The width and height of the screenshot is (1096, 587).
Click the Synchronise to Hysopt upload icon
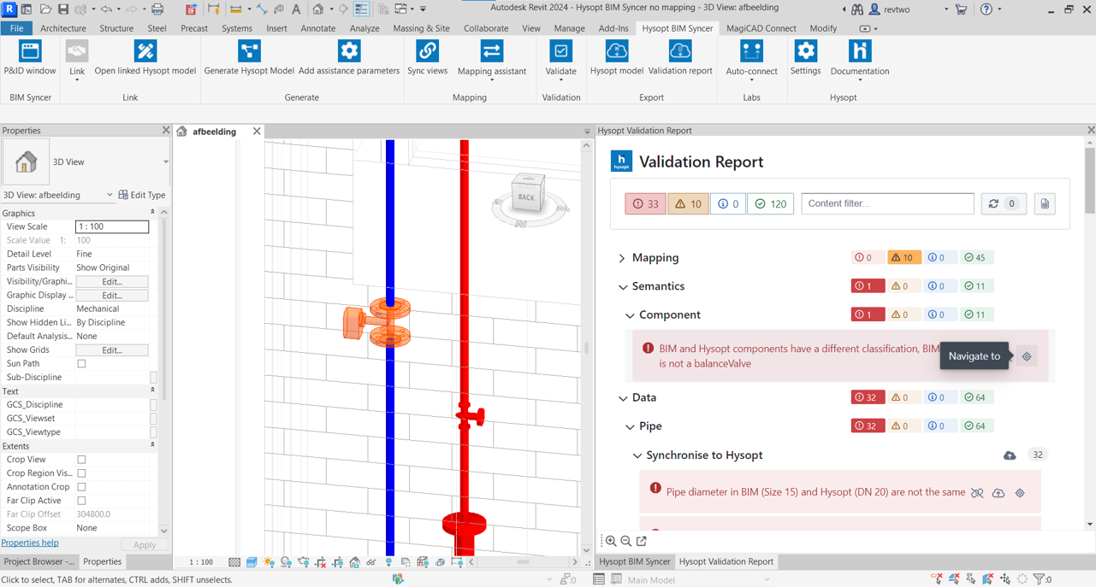click(x=1010, y=455)
